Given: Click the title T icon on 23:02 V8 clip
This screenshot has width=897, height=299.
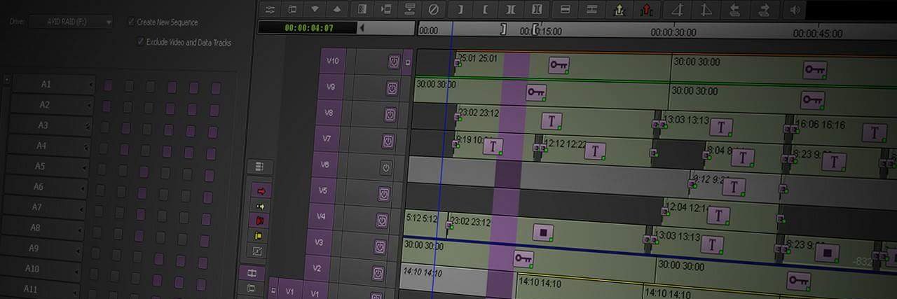Looking at the screenshot, I should pyautogui.click(x=552, y=120).
